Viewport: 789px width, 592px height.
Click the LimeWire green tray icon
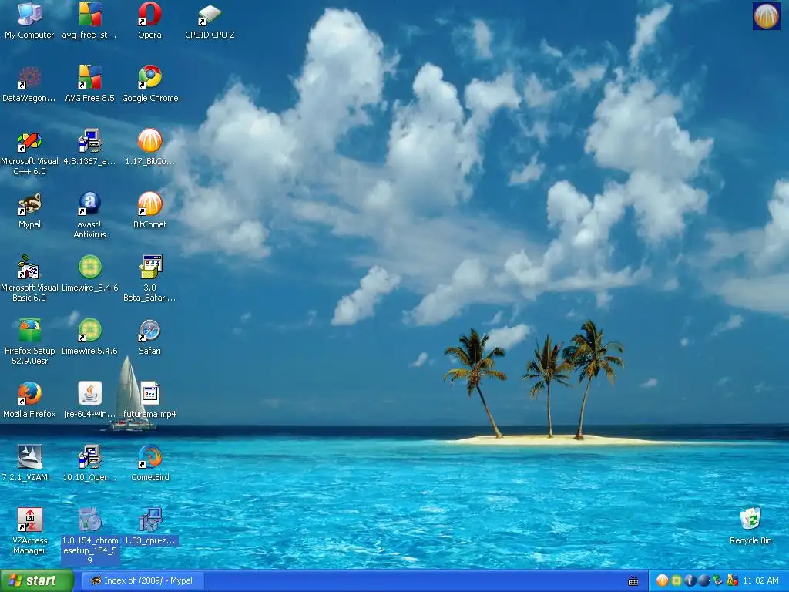(x=677, y=580)
